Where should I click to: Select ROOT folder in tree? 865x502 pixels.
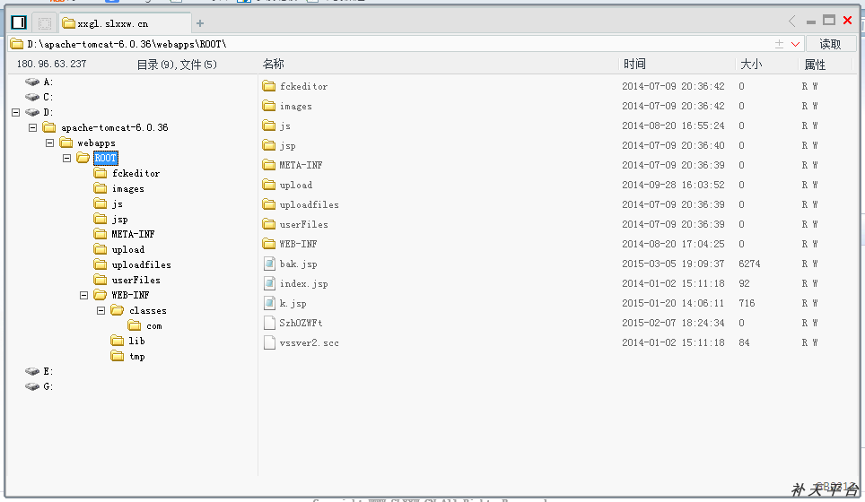point(105,158)
